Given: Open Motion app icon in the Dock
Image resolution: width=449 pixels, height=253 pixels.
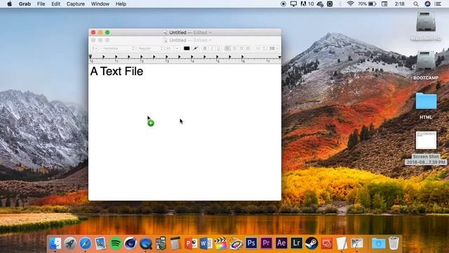Looking at the screenshot, I should pos(236,244).
